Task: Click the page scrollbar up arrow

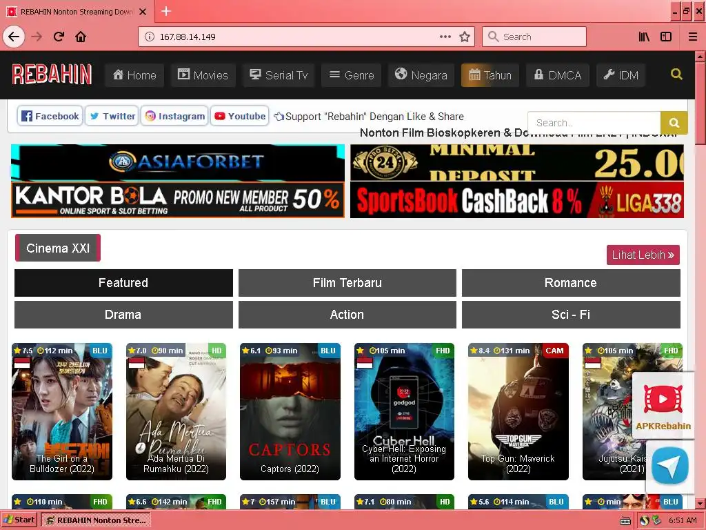Action: coord(700,57)
